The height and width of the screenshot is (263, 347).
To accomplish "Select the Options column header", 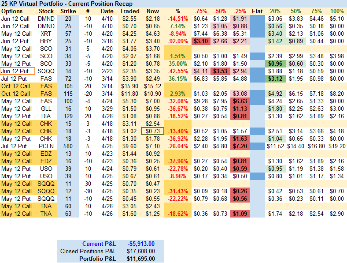I will click(x=16, y=11).
